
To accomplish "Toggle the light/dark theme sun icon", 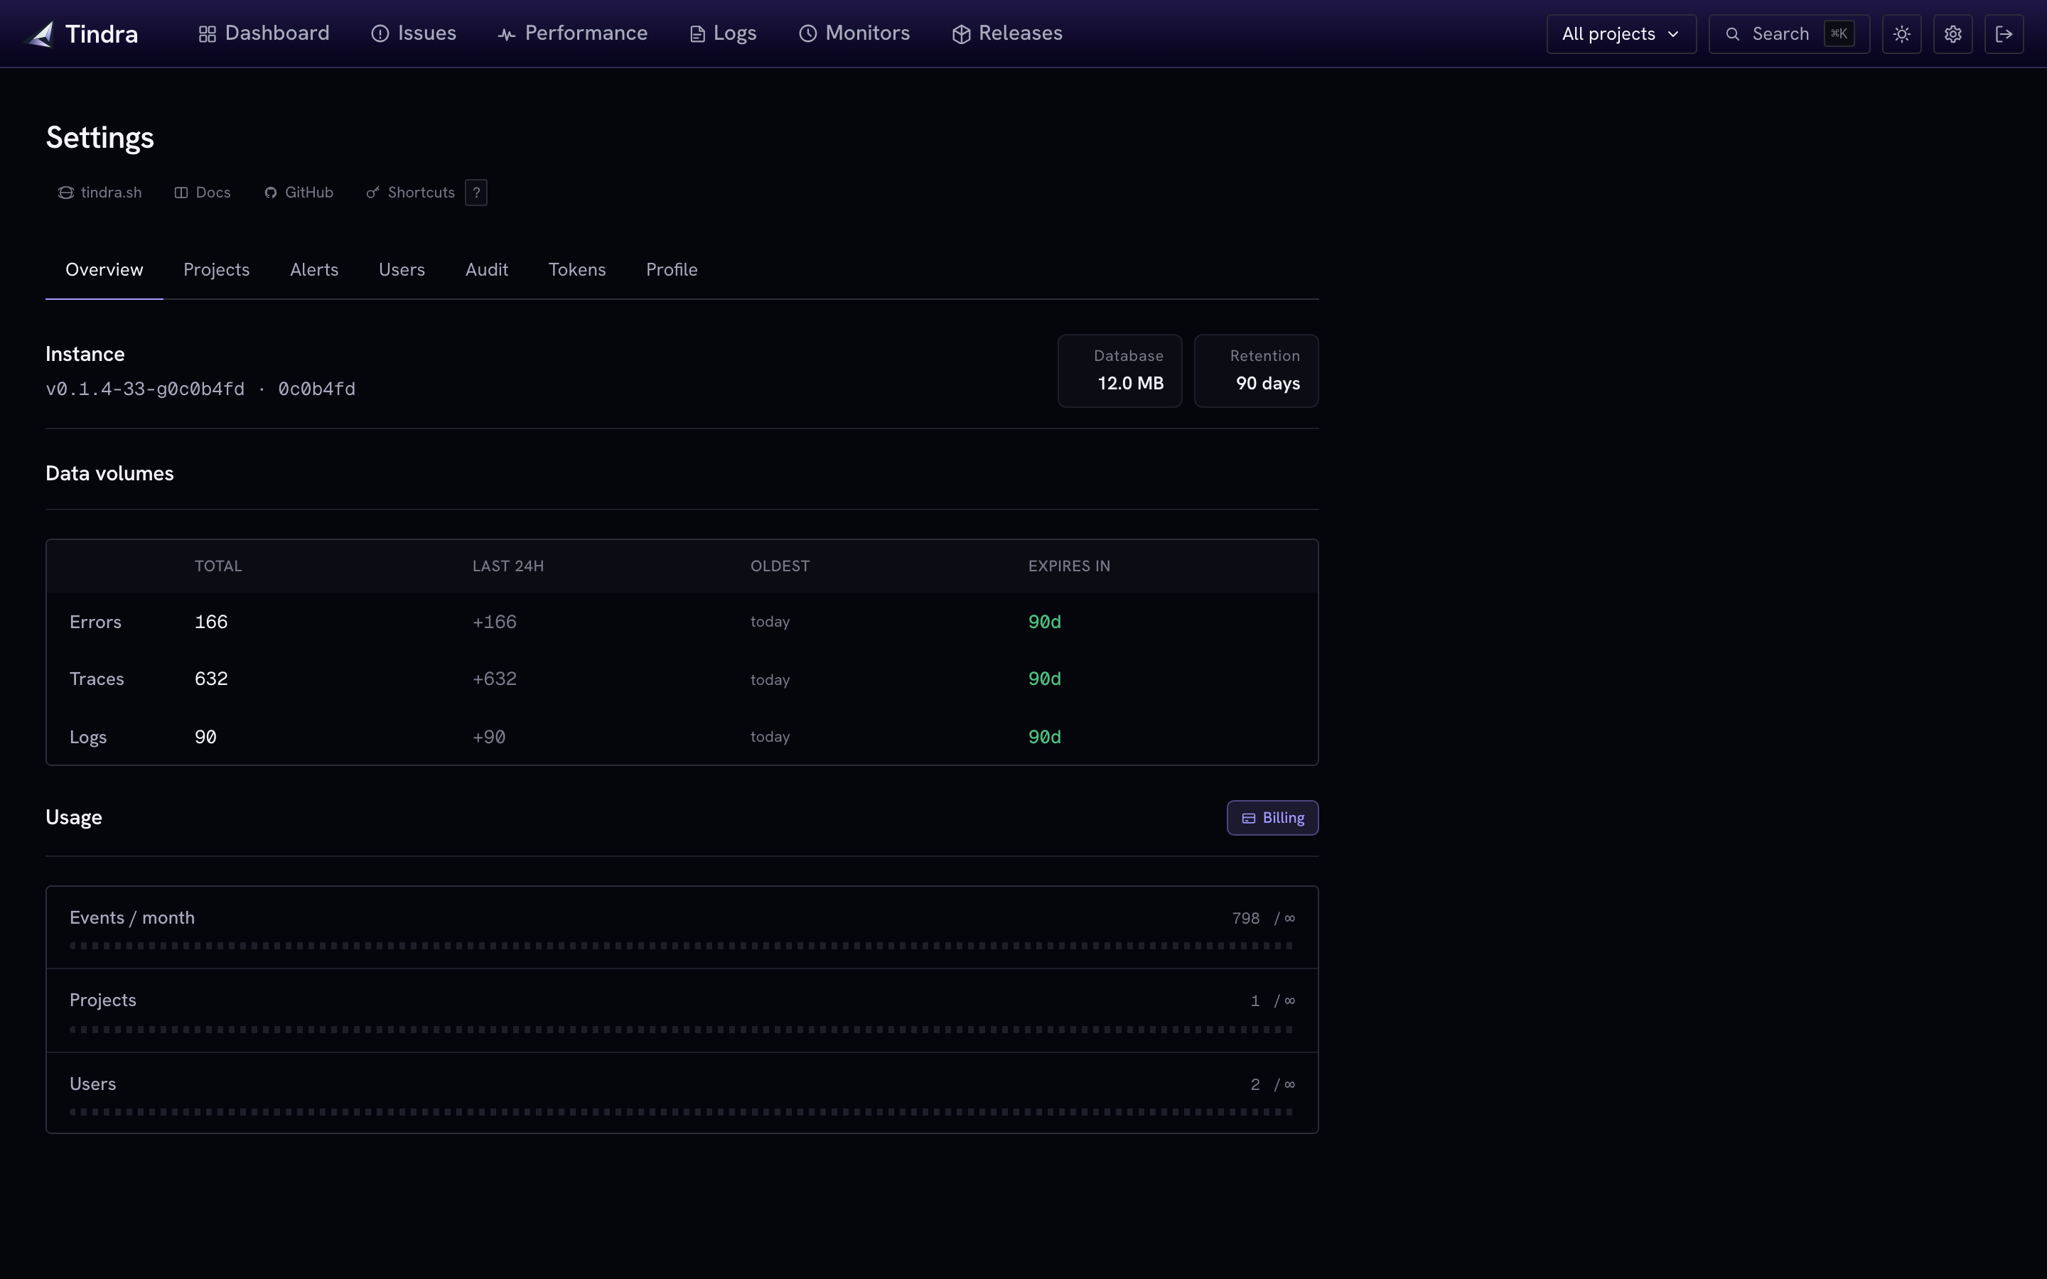I will (x=1901, y=34).
